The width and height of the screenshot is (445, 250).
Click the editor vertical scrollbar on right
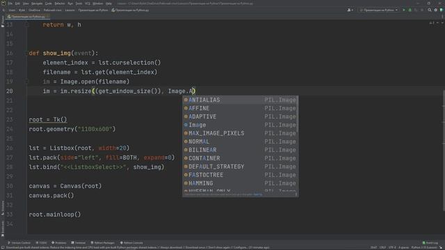(444, 150)
